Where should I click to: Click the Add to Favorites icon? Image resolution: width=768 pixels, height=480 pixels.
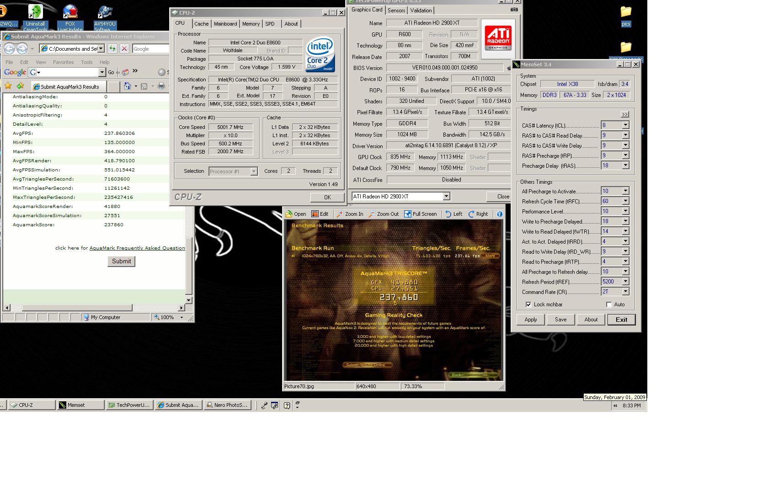point(20,86)
